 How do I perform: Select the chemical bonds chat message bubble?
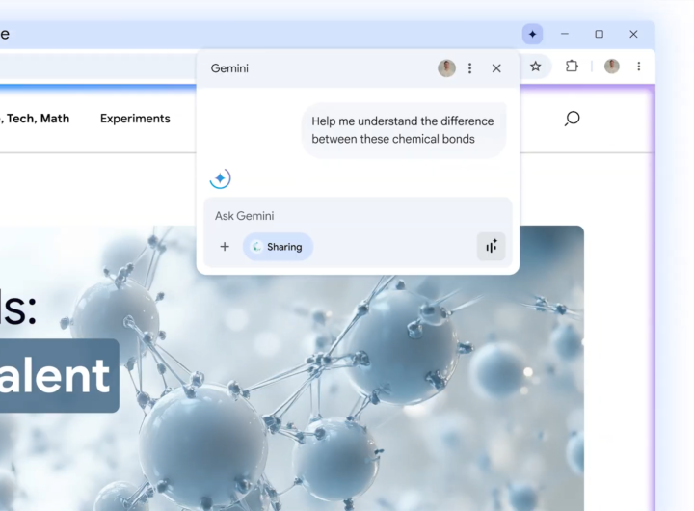[x=403, y=130]
